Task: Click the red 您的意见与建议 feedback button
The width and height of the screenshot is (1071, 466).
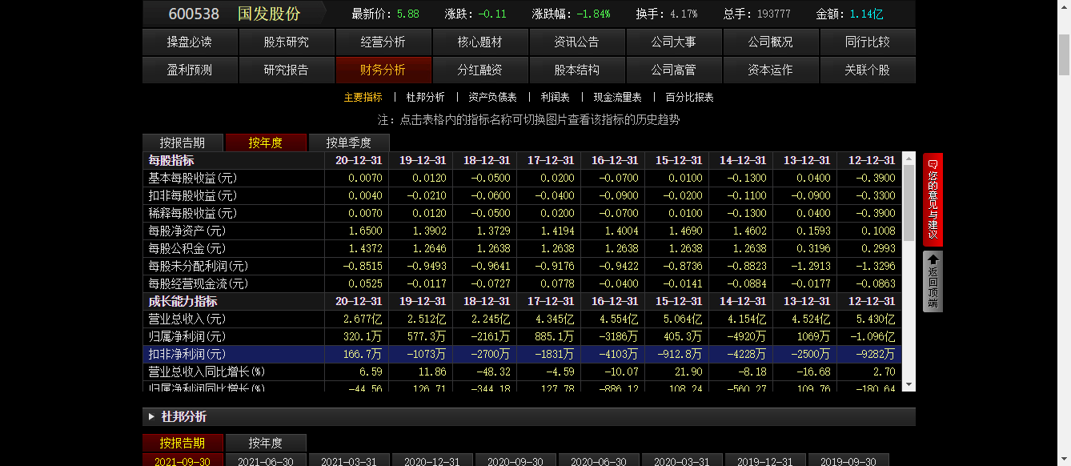Action: click(x=933, y=199)
